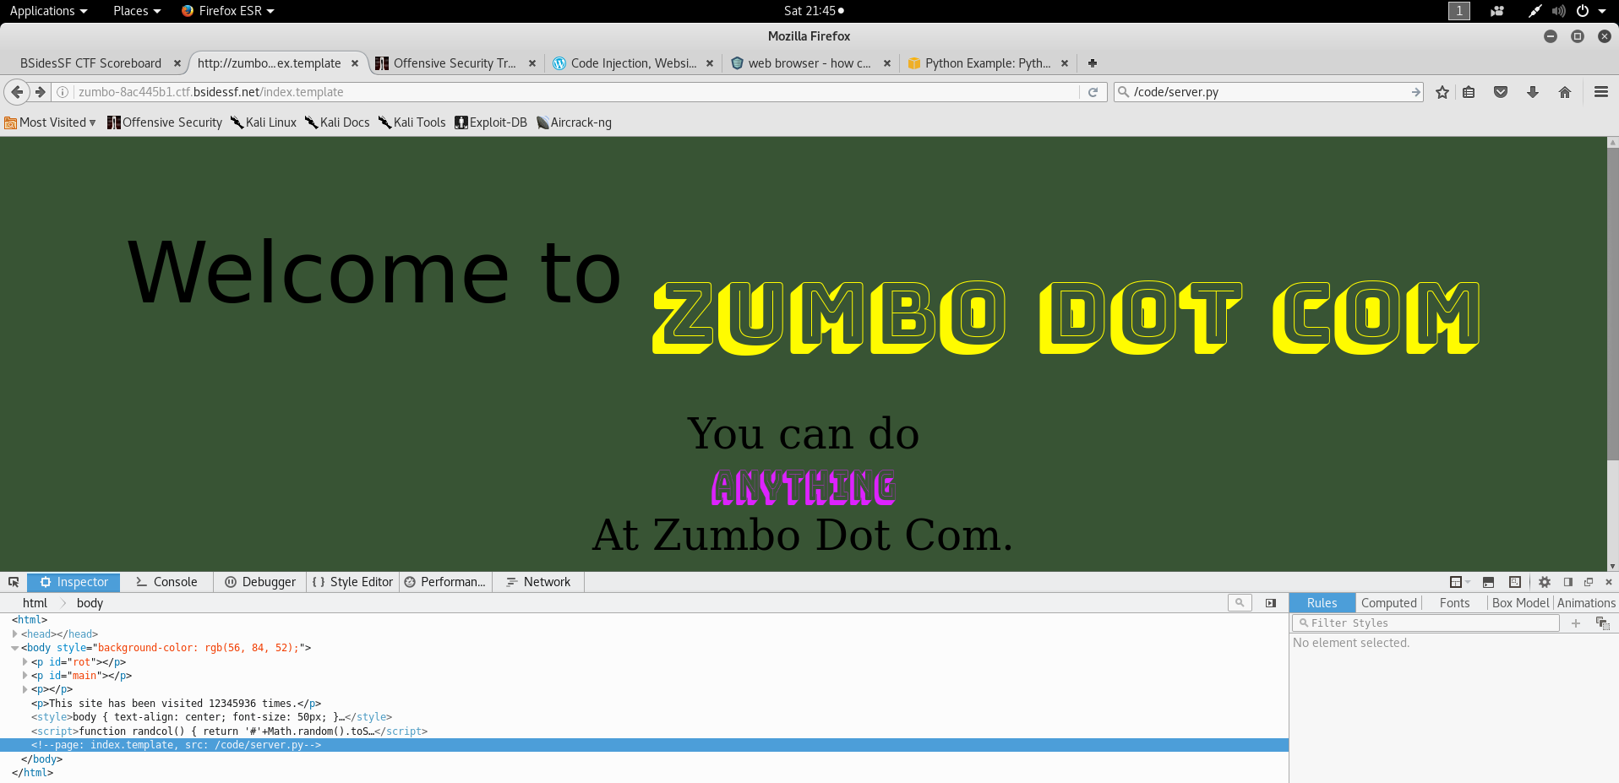This screenshot has height=783, width=1619.
Task: Collapse the inspector sidebar pane
Action: [1271, 603]
